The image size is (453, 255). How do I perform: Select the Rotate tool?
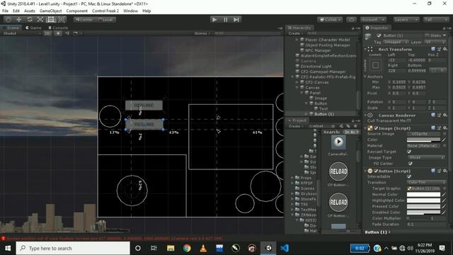point(30,19)
